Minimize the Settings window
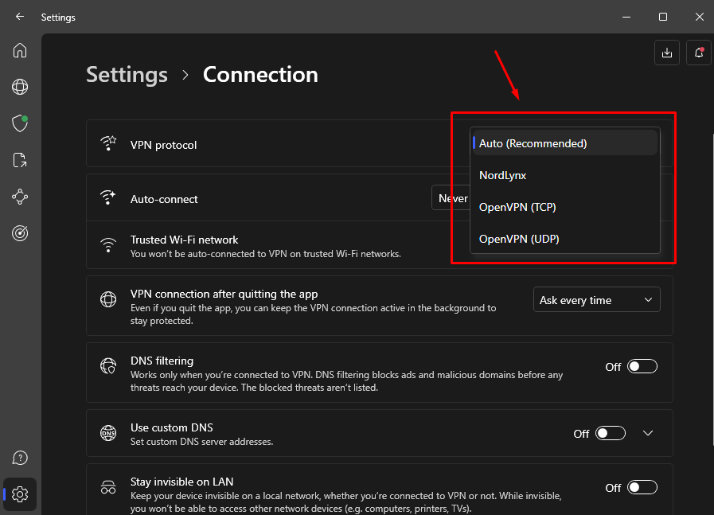This screenshot has width=714, height=515. point(626,17)
